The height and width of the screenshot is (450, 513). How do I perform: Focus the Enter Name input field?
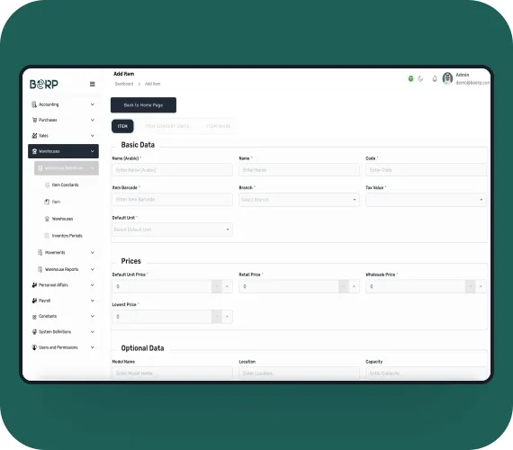click(299, 170)
